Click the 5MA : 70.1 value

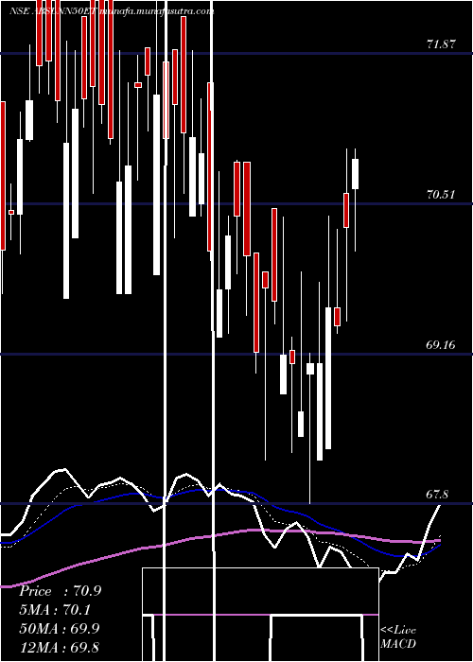coord(55,610)
